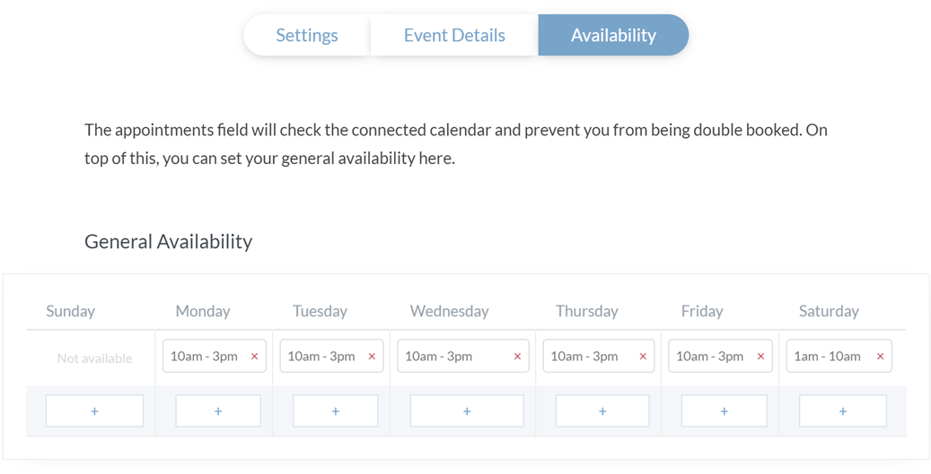Viewport: 931px width, 474px height.
Task: Remove Monday's 10am - 3pm time slot
Action: [254, 357]
